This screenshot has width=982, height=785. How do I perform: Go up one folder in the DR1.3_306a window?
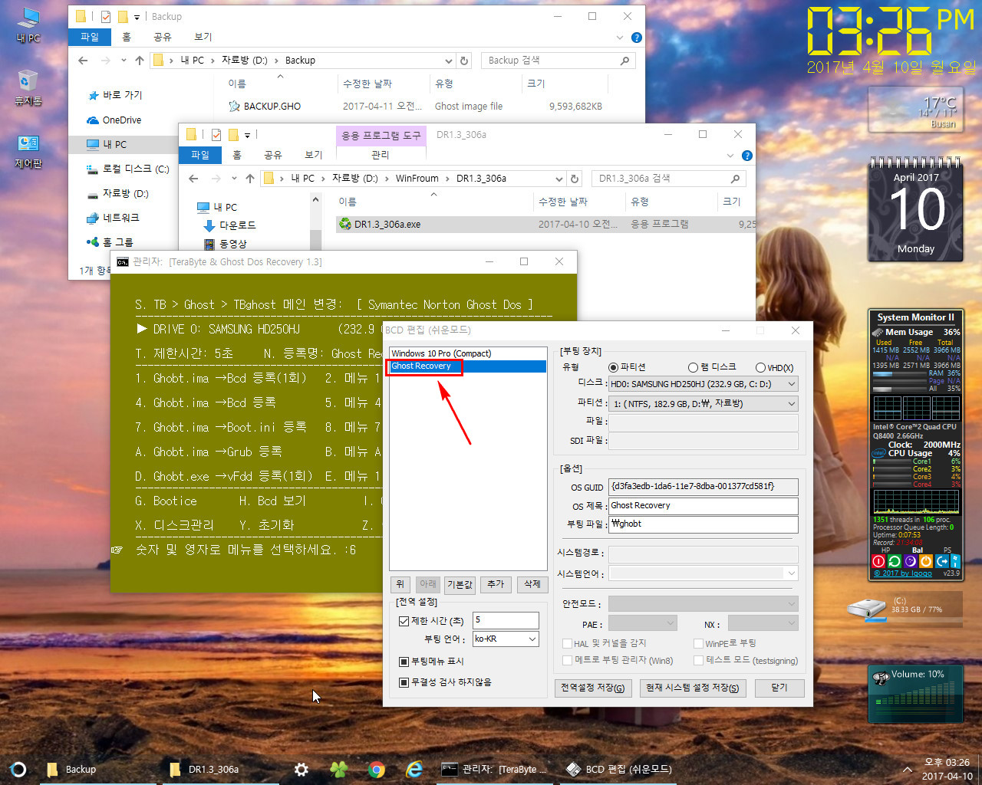pyautogui.click(x=249, y=179)
